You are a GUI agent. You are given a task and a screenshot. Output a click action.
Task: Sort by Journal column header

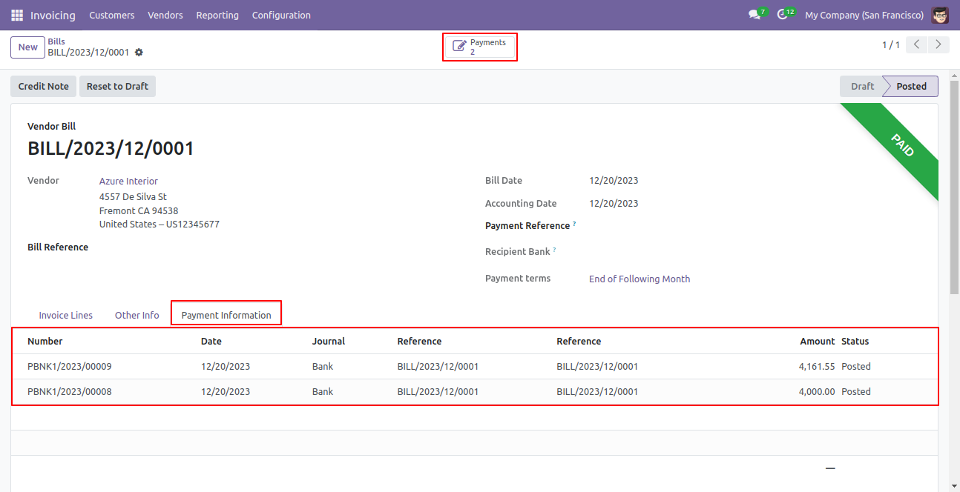[x=329, y=341]
